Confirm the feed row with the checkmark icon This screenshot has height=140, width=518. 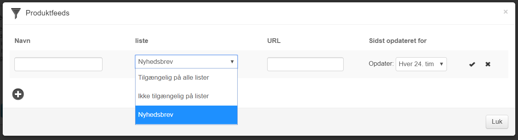472,64
